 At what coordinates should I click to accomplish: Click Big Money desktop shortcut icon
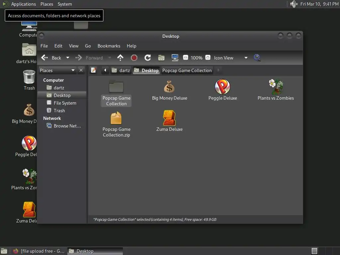click(29, 110)
